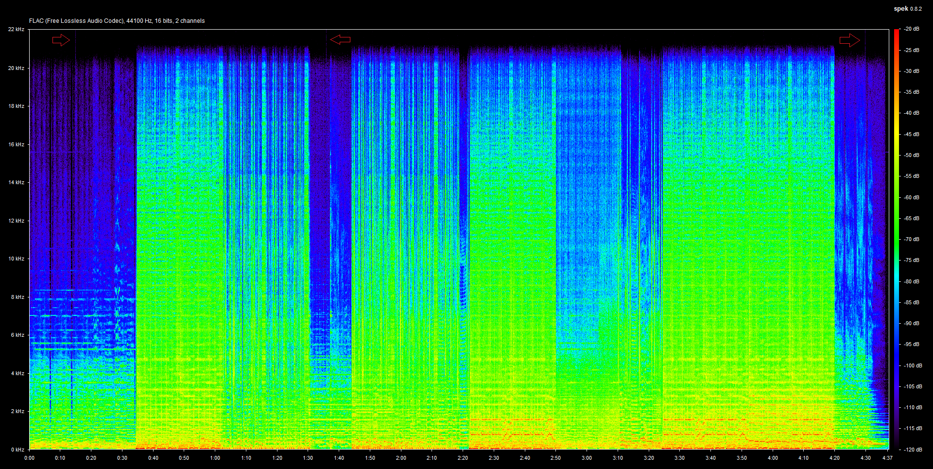933x469 pixels.
Task: Click the '3:20' time axis label
Action: pos(649,458)
